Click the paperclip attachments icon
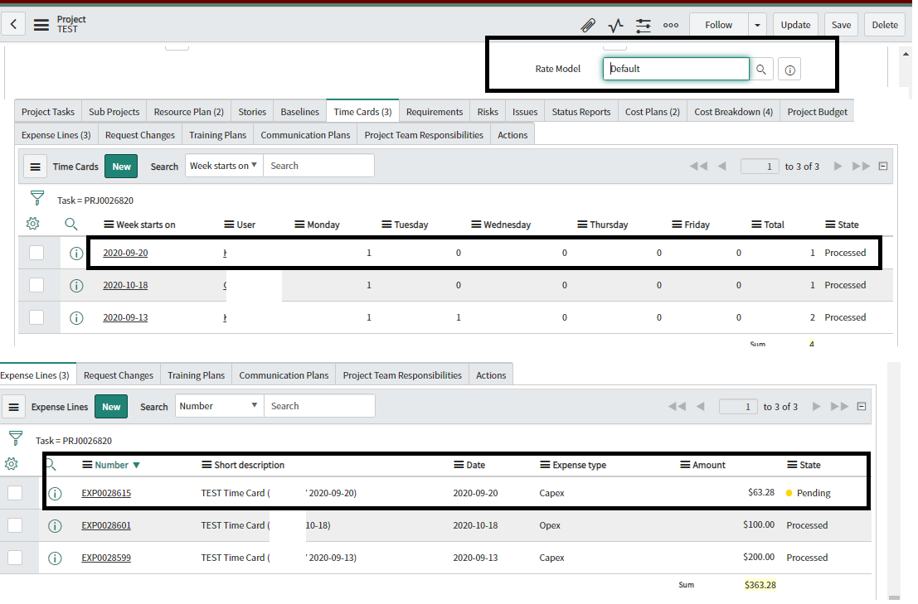918x604 pixels. 588,25
